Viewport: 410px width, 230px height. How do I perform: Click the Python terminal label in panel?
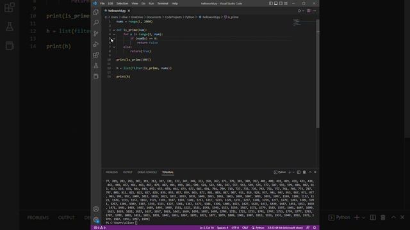click(280, 172)
